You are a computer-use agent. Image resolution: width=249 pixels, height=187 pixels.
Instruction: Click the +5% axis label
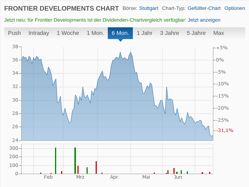[222, 48]
